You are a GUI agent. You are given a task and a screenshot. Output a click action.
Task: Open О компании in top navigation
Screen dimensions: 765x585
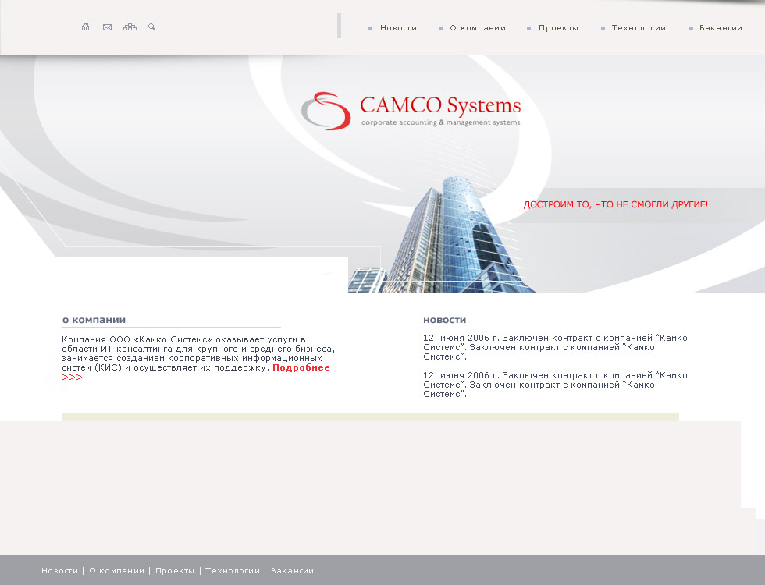pyautogui.click(x=478, y=28)
